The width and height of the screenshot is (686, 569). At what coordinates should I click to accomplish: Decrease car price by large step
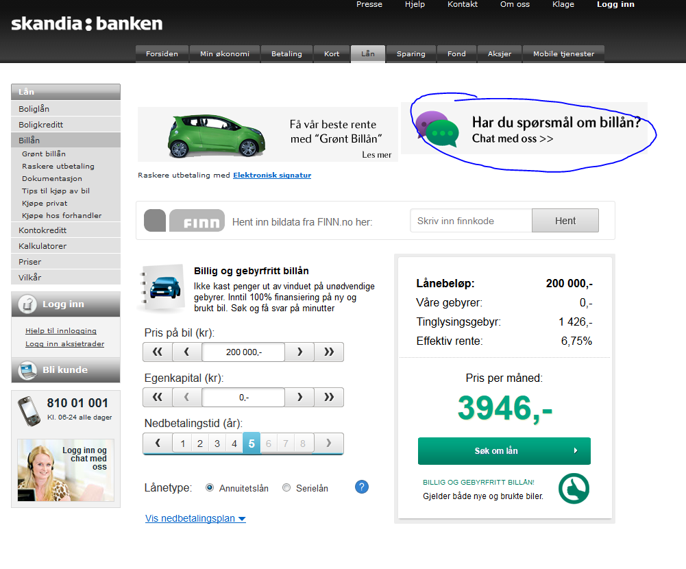coord(158,352)
